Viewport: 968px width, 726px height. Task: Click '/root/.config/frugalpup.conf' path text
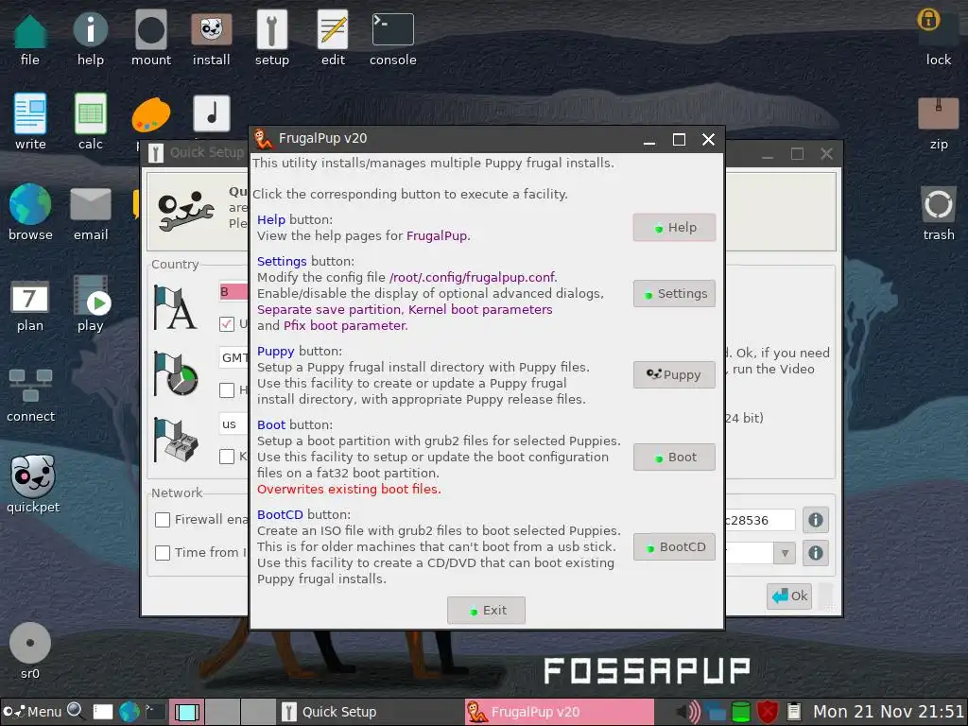(473, 277)
